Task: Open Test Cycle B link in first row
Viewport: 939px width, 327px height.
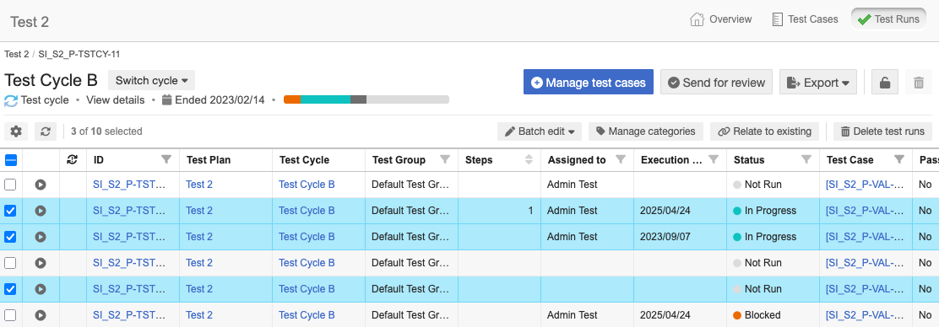Action: point(307,185)
